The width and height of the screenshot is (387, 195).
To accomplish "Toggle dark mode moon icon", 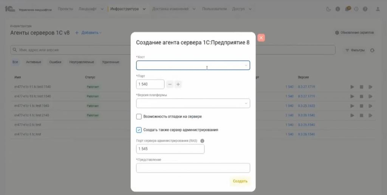I will click(x=328, y=9).
